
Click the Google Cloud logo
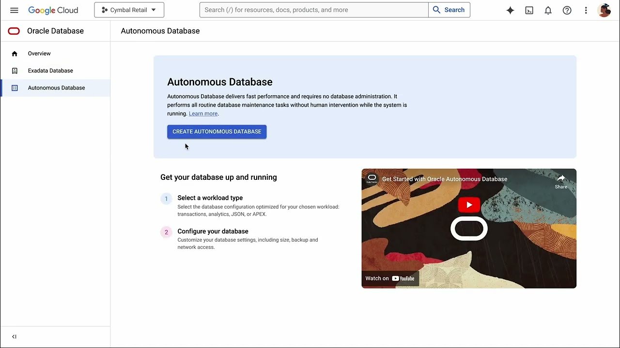53,10
